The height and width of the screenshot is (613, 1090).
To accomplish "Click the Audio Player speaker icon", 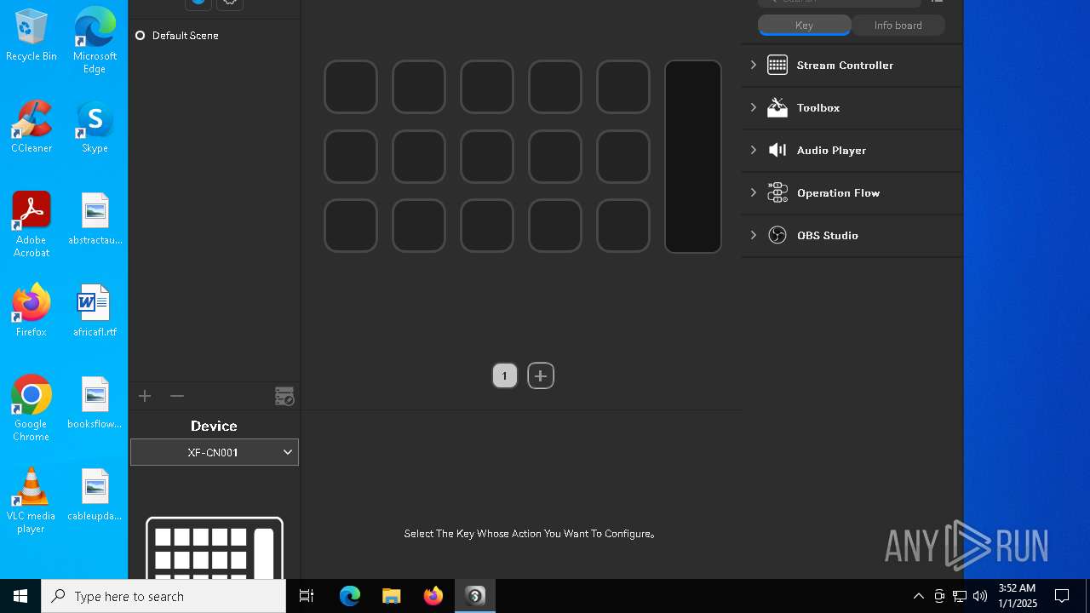I will tap(777, 150).
